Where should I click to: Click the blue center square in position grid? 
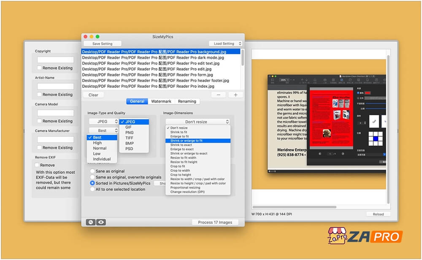[x=374, y=138]
